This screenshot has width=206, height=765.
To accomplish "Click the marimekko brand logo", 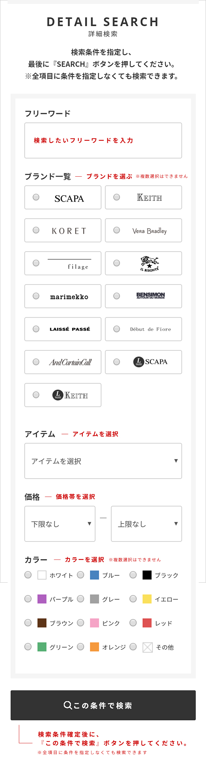I will click(69, 296).
